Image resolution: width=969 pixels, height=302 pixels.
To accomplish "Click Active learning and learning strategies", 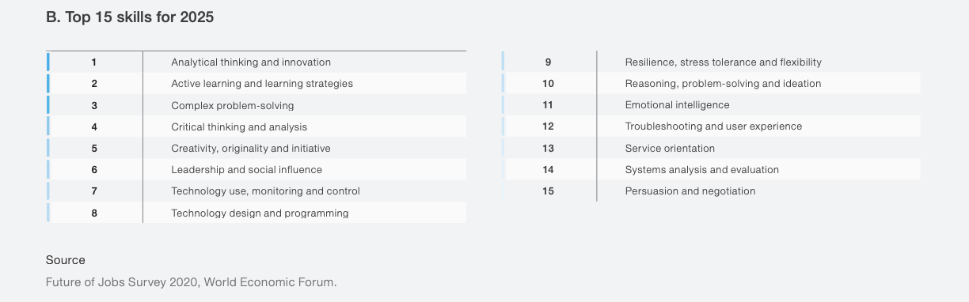I will [x=262, y=83].
